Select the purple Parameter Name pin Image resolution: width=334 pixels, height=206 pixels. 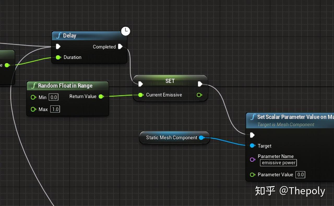click(x=252, y=159)
